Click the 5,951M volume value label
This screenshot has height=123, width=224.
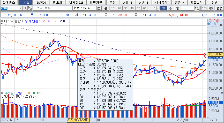coord(215,103)
